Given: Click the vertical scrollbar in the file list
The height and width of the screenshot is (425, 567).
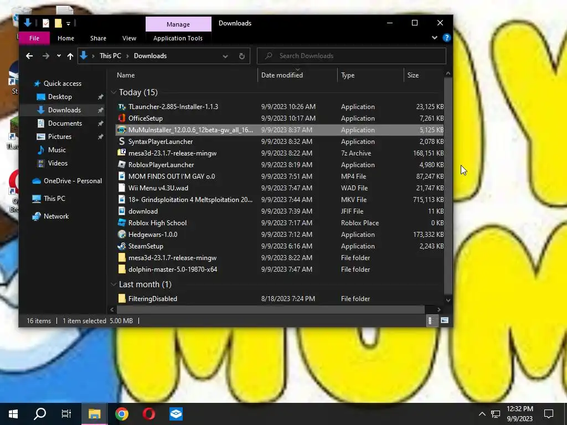Looking at the screenshot, I should click(x=448, y=186).
